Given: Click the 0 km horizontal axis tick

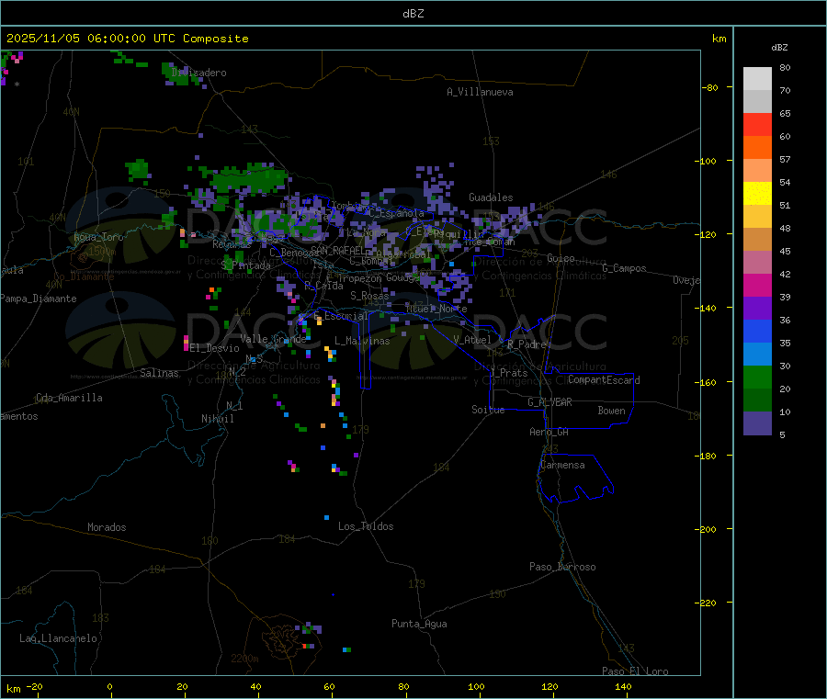Looking at the screenshot, I should tap(109, 686).
